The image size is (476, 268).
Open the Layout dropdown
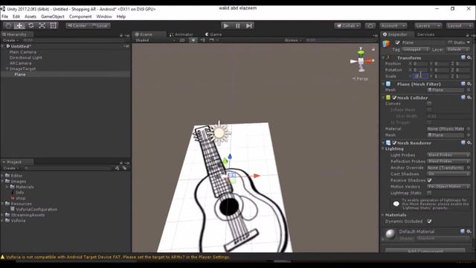459,26
